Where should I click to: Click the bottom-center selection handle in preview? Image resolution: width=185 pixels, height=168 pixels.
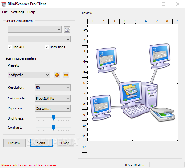[x=132, y=141]
